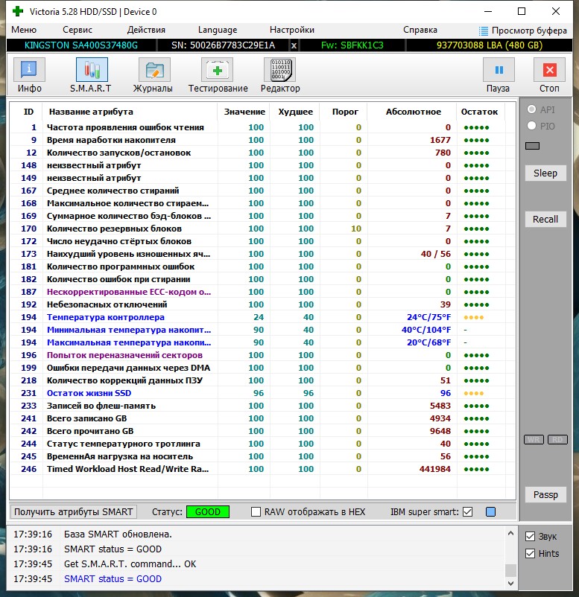Click the WR indicator

coord(534,440)
